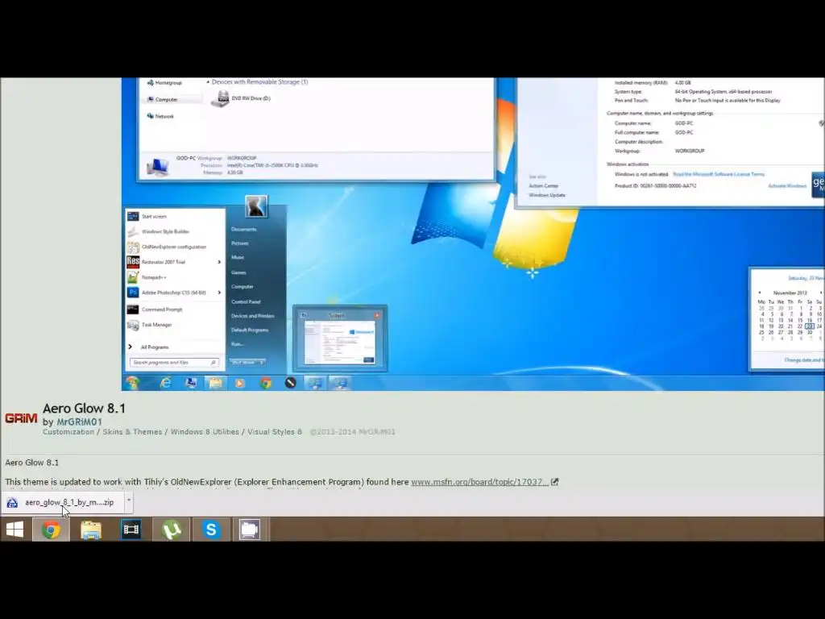Expand the download item options arrow
The height and width of the screenshot is (619, 825).
[129, 500]
